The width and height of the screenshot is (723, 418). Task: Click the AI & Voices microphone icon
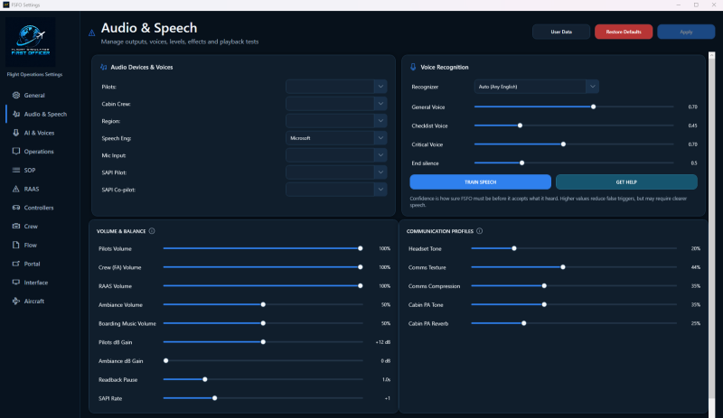click(x=16, y=133)
